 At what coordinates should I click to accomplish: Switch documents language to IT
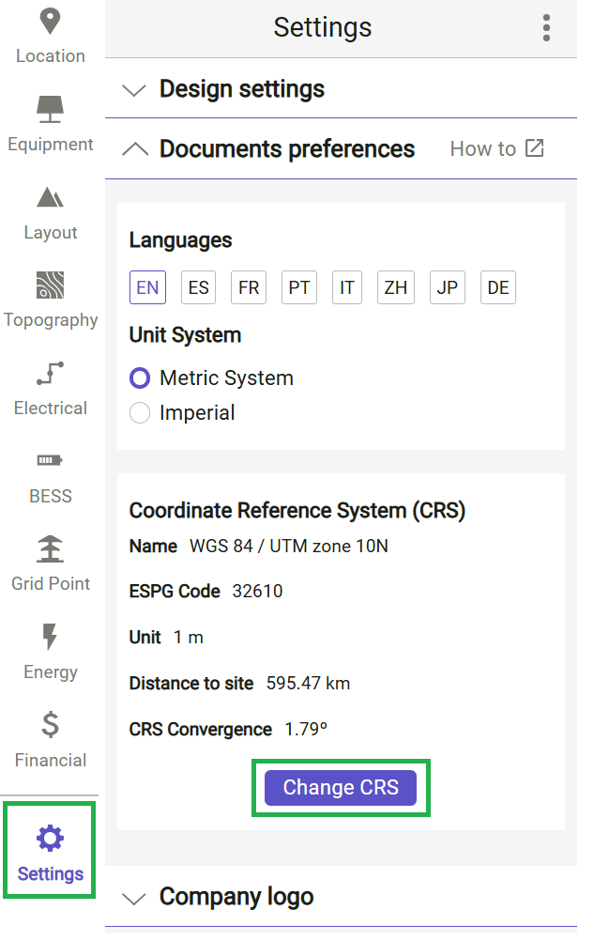point(347,287)
